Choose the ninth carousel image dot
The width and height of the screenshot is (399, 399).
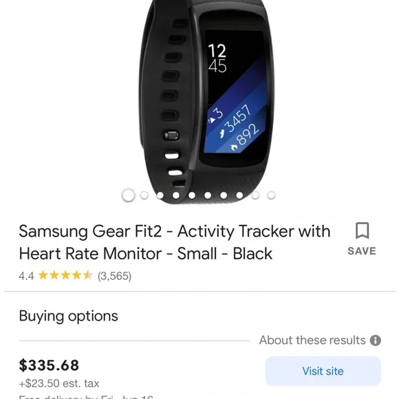255,195
